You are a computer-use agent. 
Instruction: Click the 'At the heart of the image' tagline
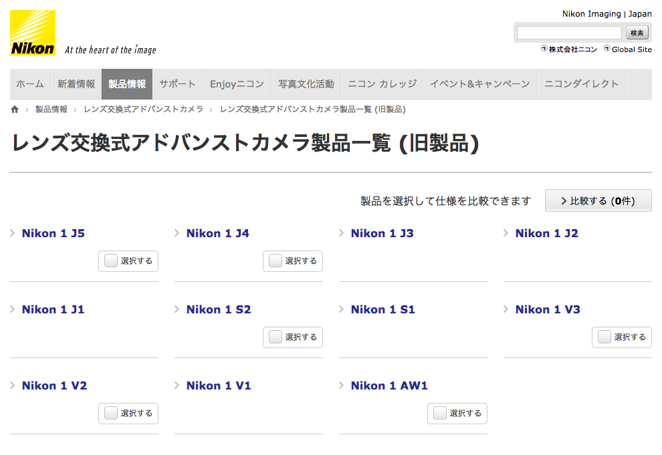click(110, 49)
